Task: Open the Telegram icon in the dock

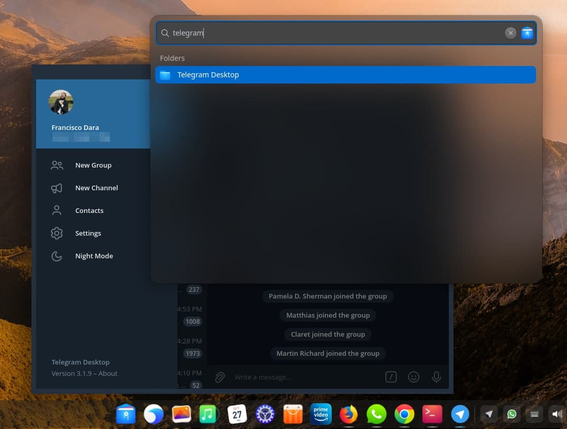Action: [x=460, y=414]
